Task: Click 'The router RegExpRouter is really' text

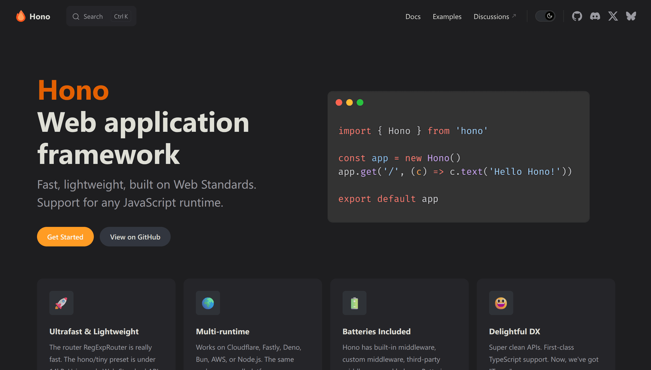Action: tap(100, 347)
